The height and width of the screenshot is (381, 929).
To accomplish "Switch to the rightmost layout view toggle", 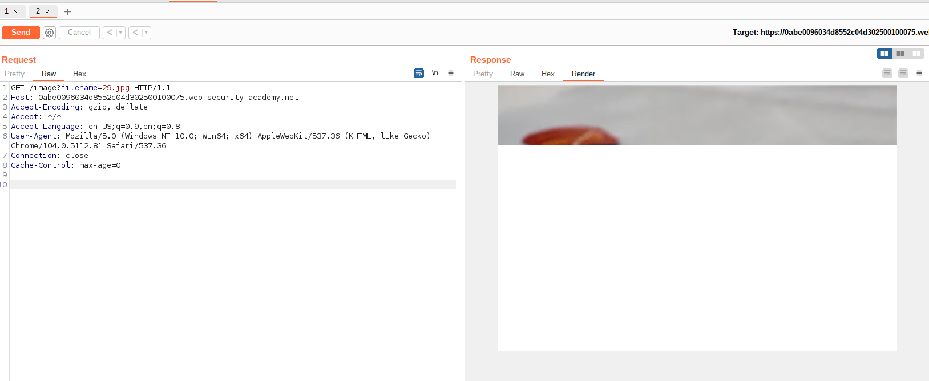I will pyautogui.click(x=916, y=54).
